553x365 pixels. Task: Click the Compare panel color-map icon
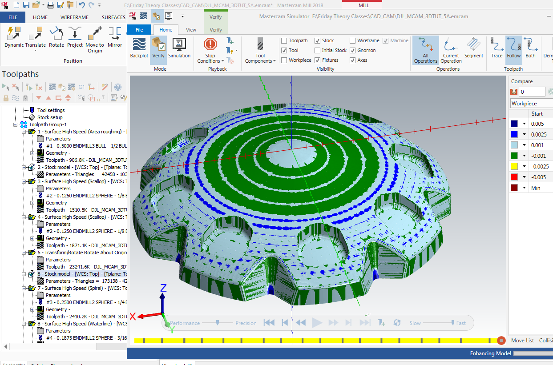pos(514,92)
